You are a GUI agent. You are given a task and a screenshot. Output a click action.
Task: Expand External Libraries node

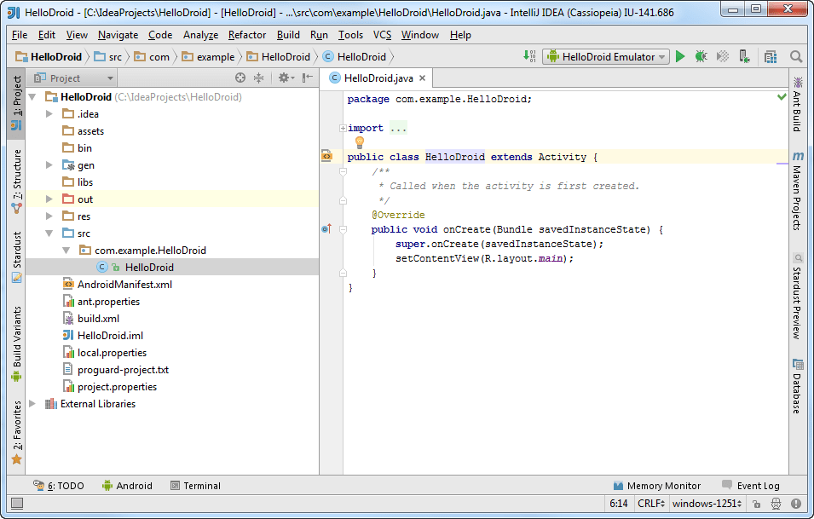click(32, 404)
